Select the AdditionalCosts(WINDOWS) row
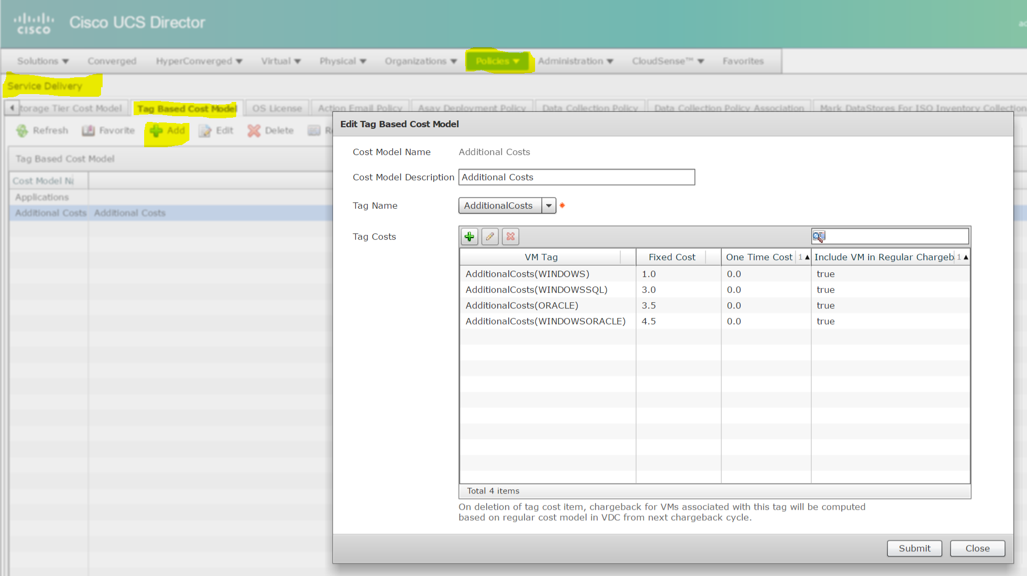This screenshot has width=1027, height=576. pos(714,274)
